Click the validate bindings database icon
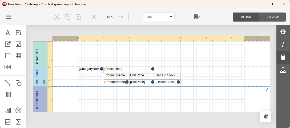290x128 pixels. coord(197,17)
